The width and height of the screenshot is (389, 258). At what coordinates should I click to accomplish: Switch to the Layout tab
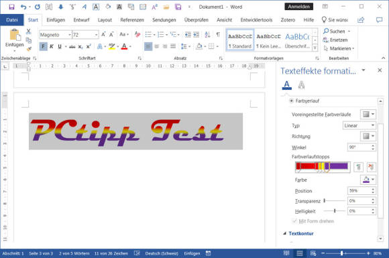coord(105,20)
